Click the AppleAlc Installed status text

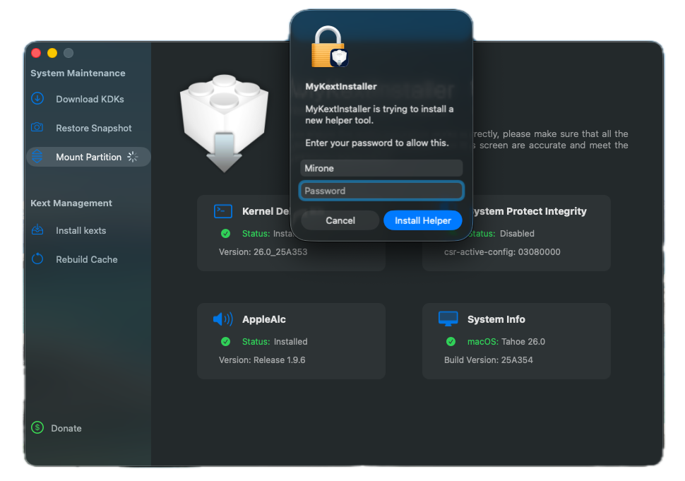coord(290,342)
